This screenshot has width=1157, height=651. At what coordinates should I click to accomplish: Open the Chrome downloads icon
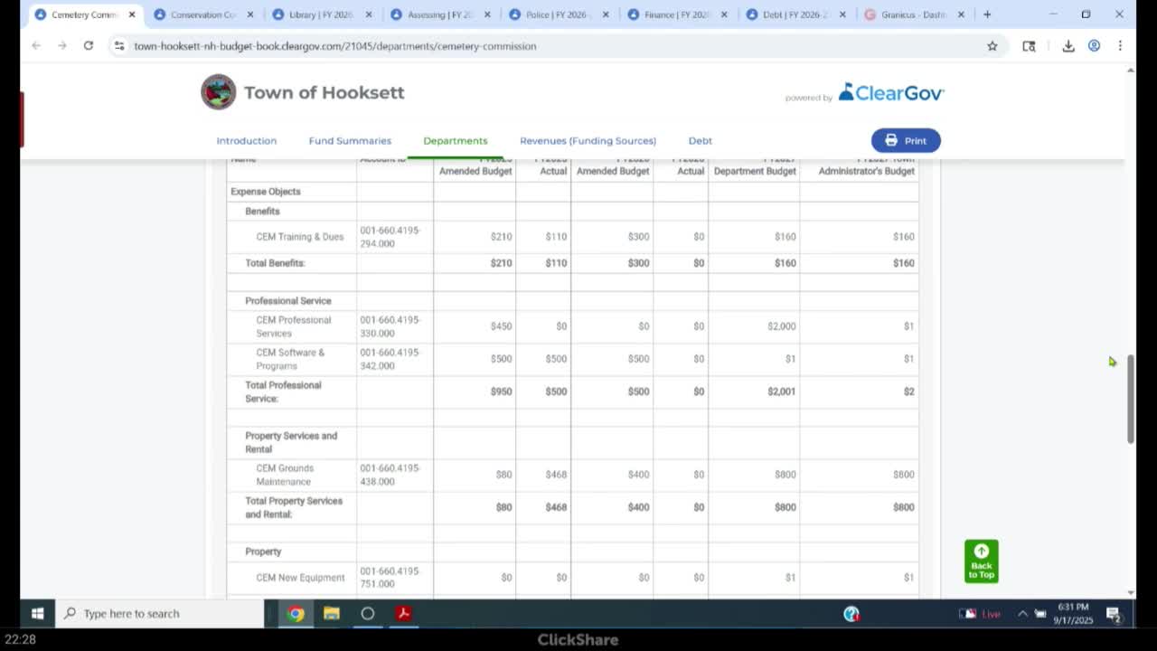pos(1068,46)
